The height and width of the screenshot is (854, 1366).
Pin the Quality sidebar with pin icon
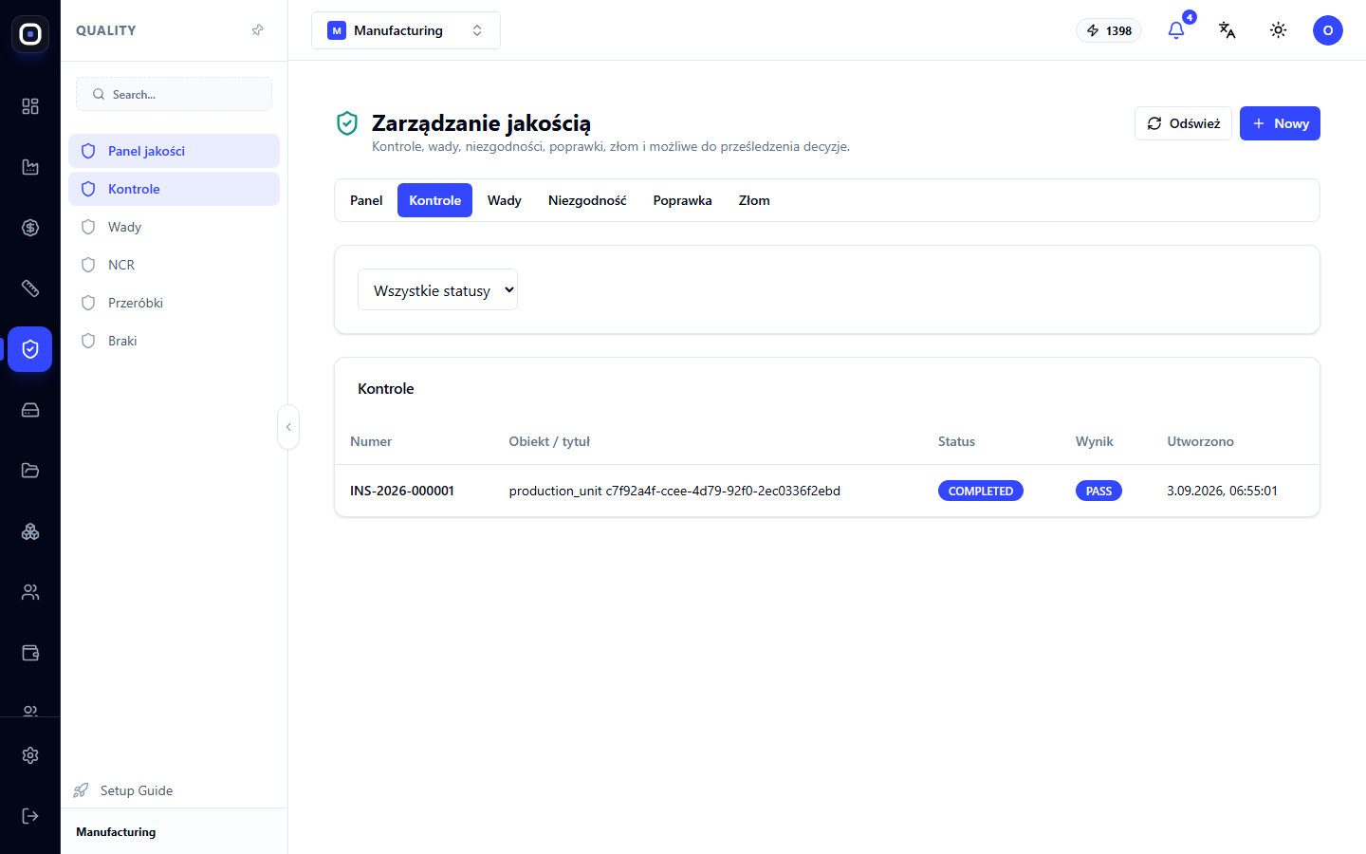tap(257, 30)
